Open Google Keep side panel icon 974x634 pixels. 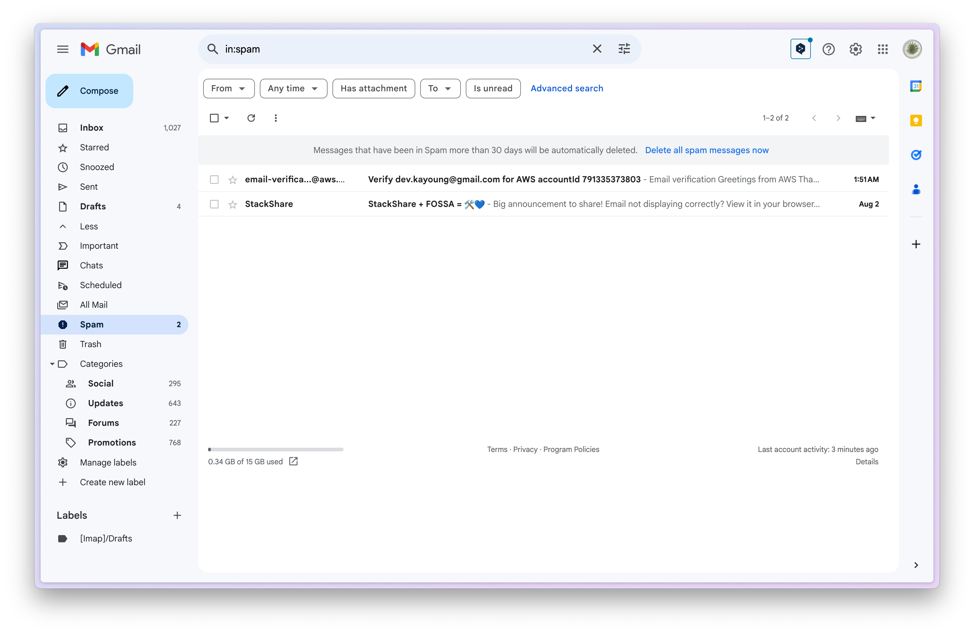[x=916, y=121]
